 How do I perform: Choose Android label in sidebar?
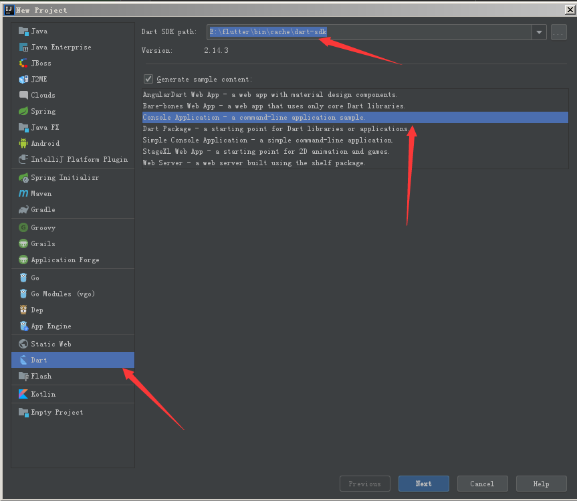pyautogui.click(x=45, y=143)
